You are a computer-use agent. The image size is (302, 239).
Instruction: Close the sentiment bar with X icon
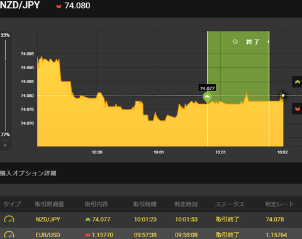5,145
